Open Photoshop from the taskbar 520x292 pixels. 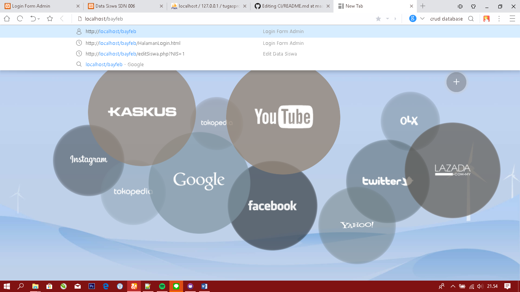92,286
